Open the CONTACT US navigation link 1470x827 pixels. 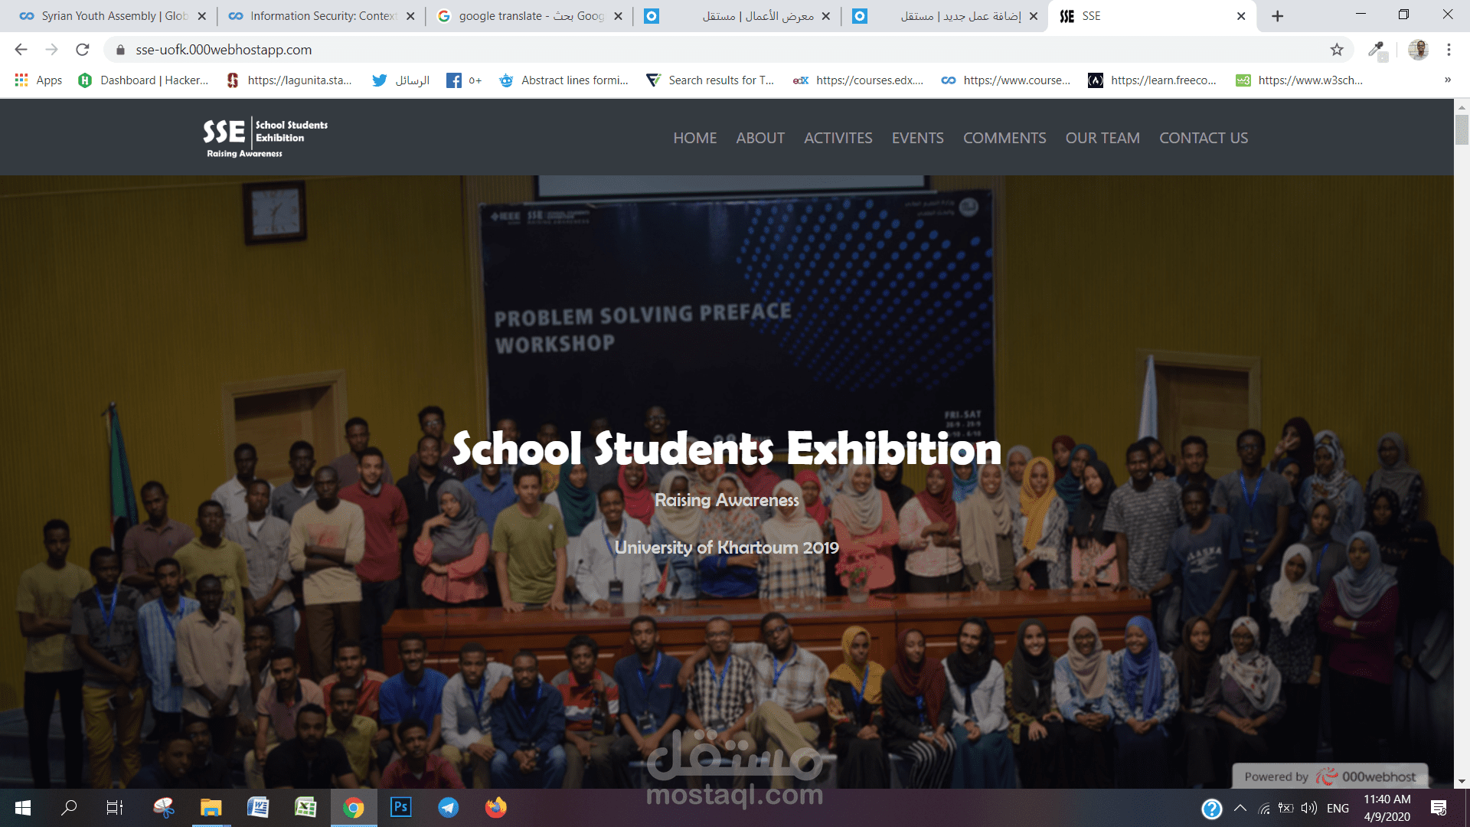(x=1203, y=138)
